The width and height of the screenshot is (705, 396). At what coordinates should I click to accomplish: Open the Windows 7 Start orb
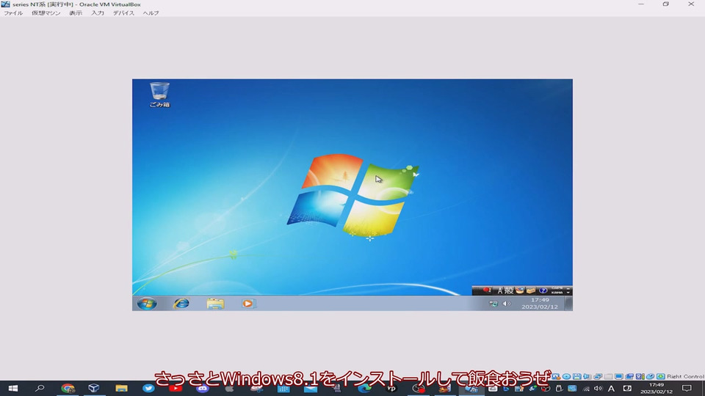click(x=147, y=304)
